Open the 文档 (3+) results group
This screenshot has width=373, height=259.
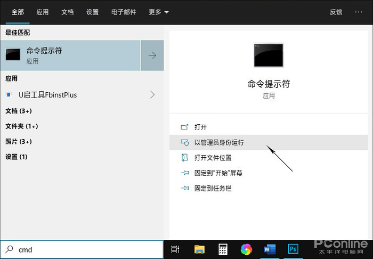tap(19, 111)
